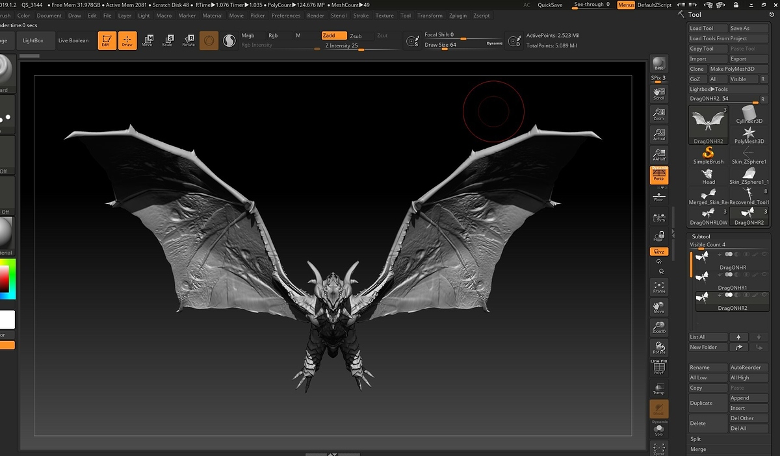Click the AAHalf icon

point(659,155)
